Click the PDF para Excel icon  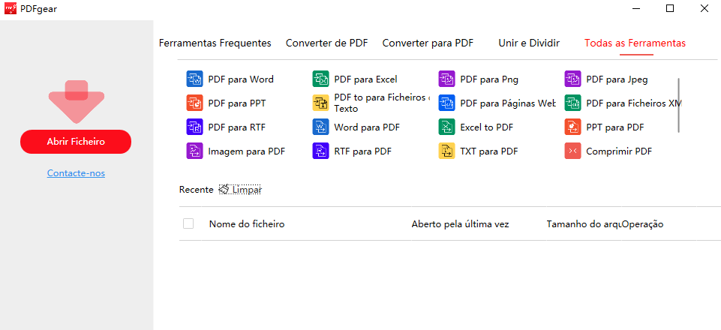[320, 79]
